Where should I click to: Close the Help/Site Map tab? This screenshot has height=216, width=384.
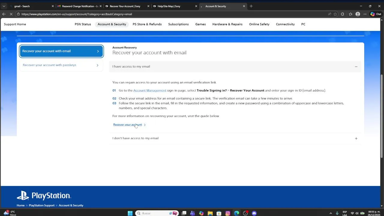tap(196, 6)
